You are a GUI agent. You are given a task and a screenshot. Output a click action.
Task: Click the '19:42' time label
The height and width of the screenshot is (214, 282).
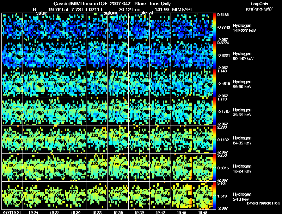pos(160,213)
